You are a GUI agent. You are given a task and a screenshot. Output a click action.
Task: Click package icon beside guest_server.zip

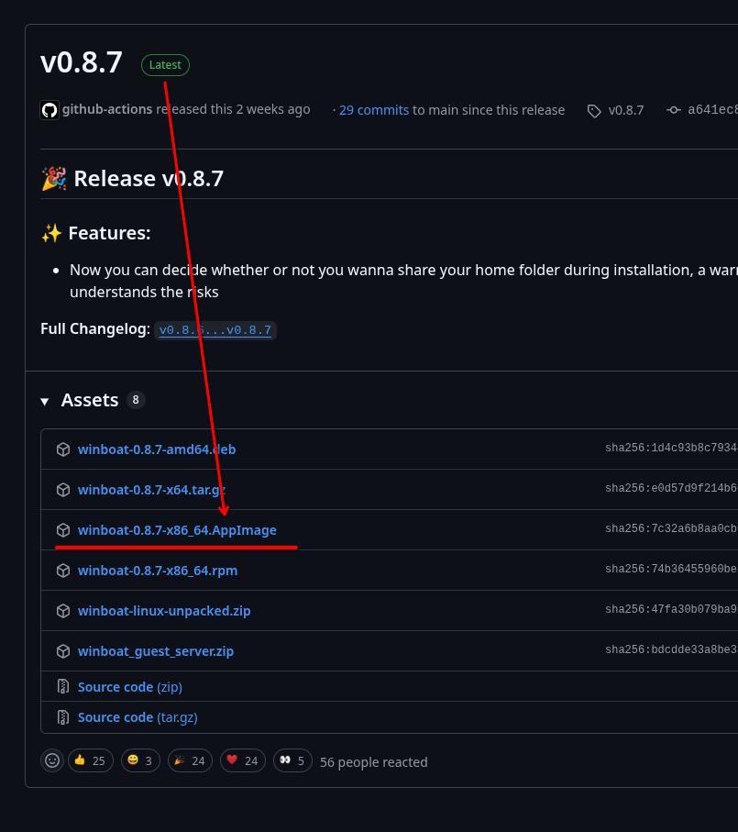click(63, 651)
